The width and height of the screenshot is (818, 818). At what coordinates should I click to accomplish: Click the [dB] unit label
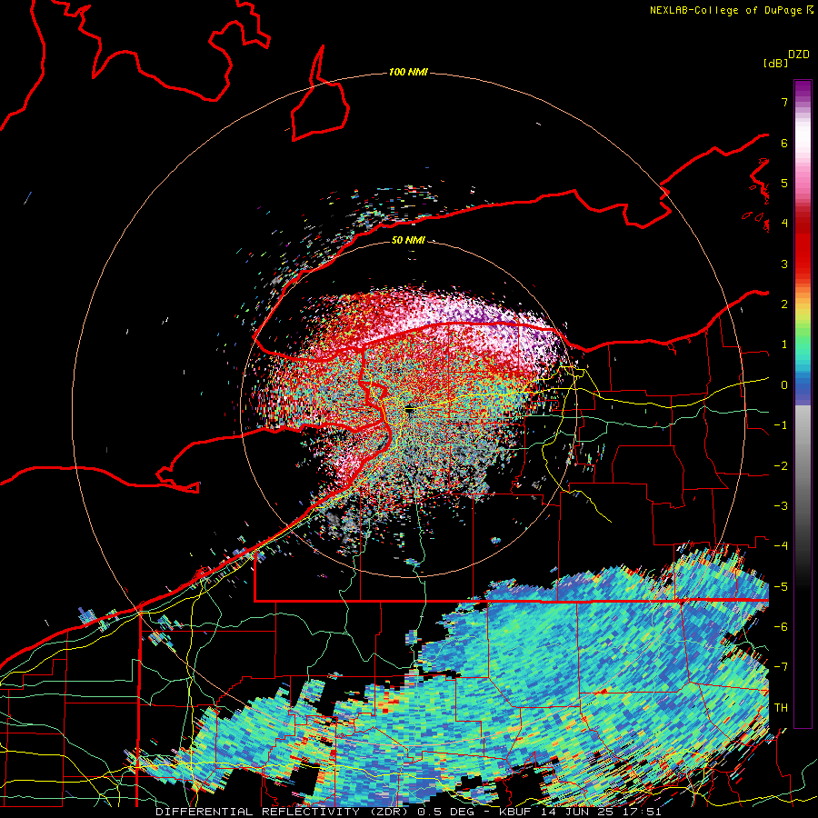tap(775, 63)
